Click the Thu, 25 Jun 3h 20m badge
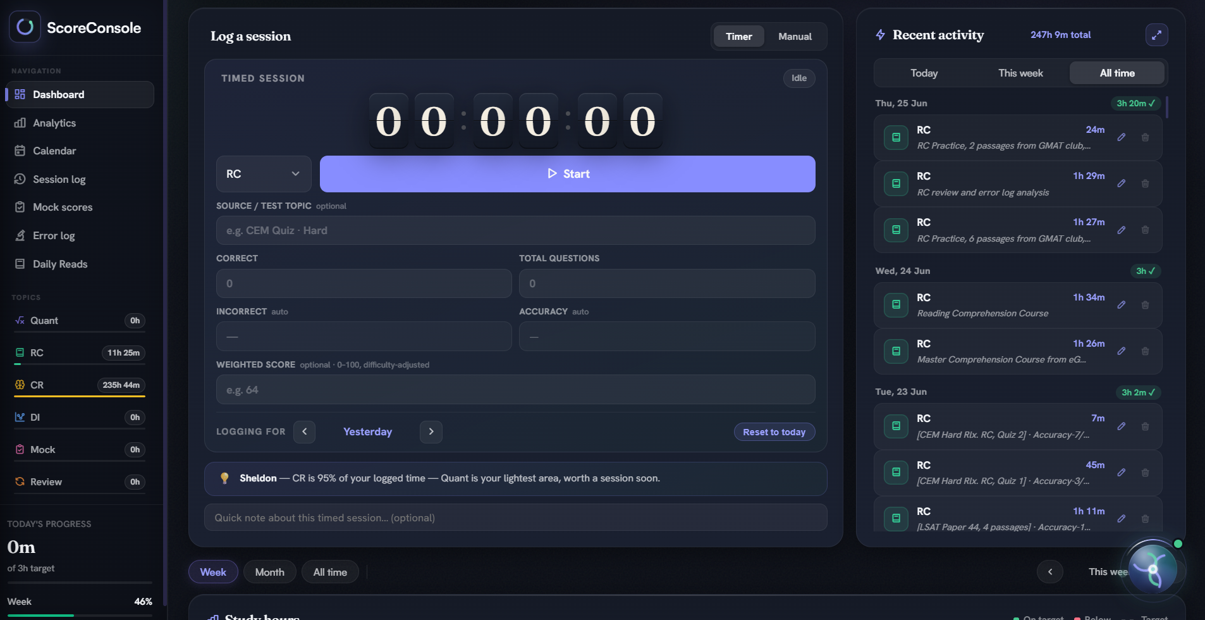The image size is (1205, 620). [1135, 103]
